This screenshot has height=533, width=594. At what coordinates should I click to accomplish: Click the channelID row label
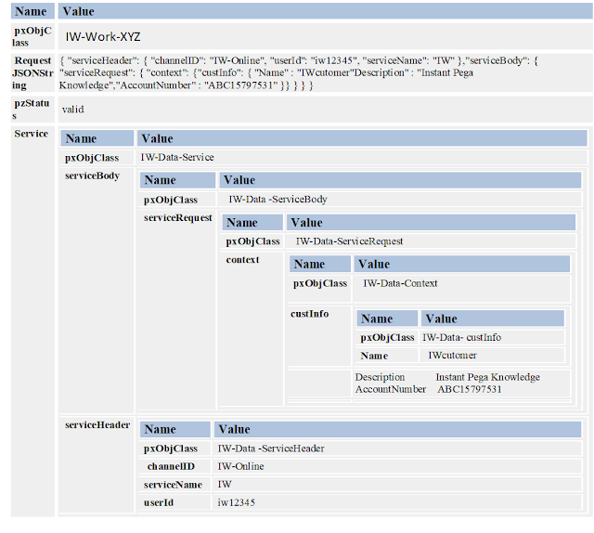171,466
